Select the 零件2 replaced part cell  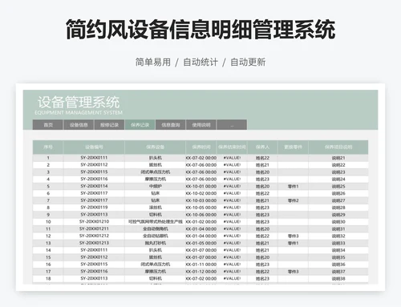293,200
